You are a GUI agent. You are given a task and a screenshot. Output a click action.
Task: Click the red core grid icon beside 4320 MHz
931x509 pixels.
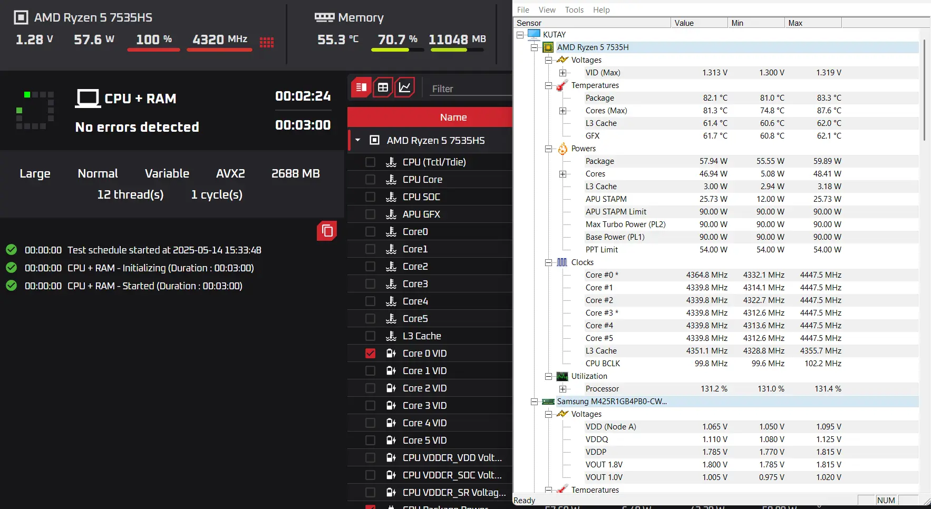[x=267, y=42]
